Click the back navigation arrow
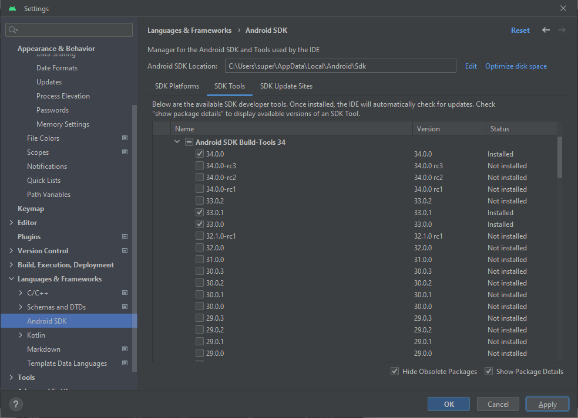Image resolution: width=578 pixels, height=418 pixels. click(546, 30)
